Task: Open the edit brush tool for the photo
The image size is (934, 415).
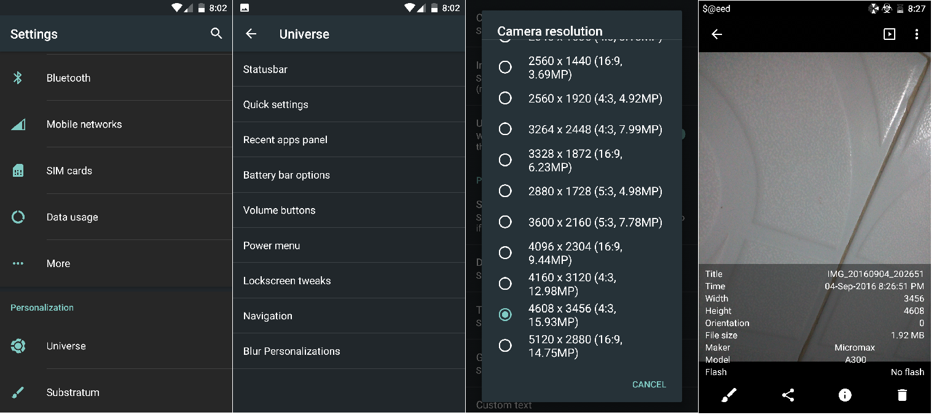Action: (728, 395)
